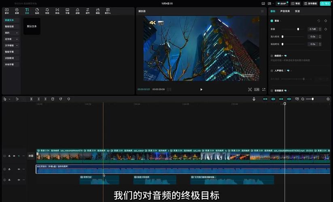Toggle the eye on the video track
Viewport: 333px width, 202px height.
pos(14,156)
